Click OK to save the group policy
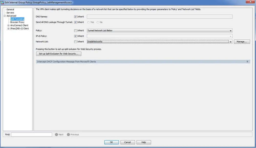 coord(112,142)
